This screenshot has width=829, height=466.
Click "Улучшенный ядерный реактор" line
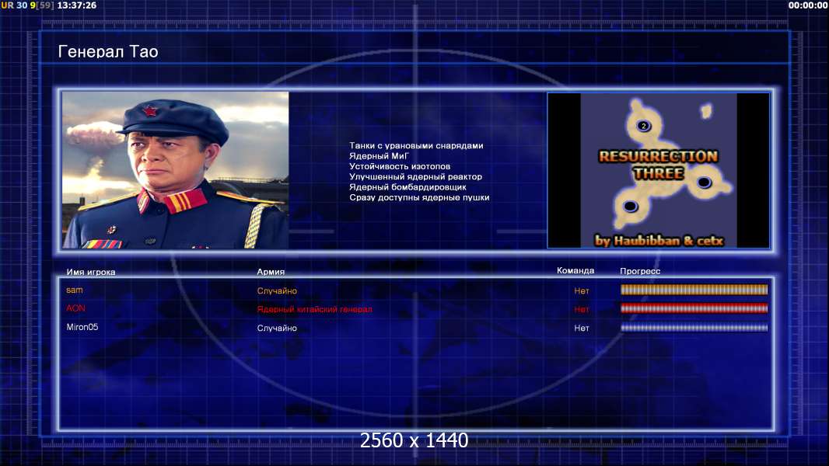pos(415,177)
